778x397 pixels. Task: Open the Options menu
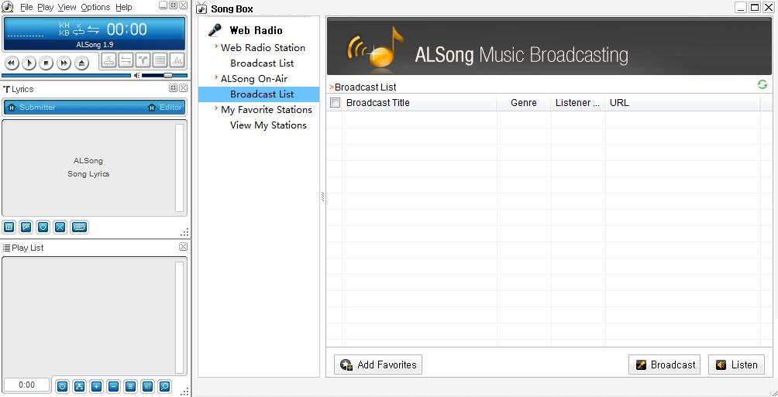point(95,7)
